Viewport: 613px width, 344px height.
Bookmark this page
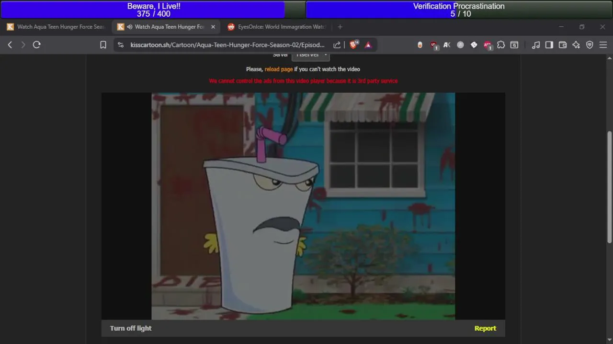pyautogui.click(x=103, y=45)
